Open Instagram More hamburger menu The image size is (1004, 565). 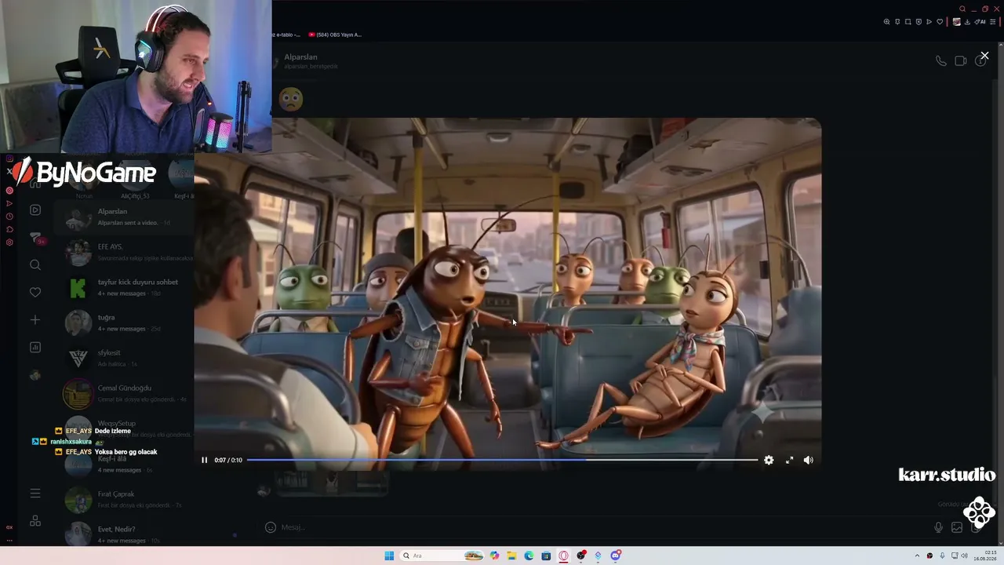(35, 493)
